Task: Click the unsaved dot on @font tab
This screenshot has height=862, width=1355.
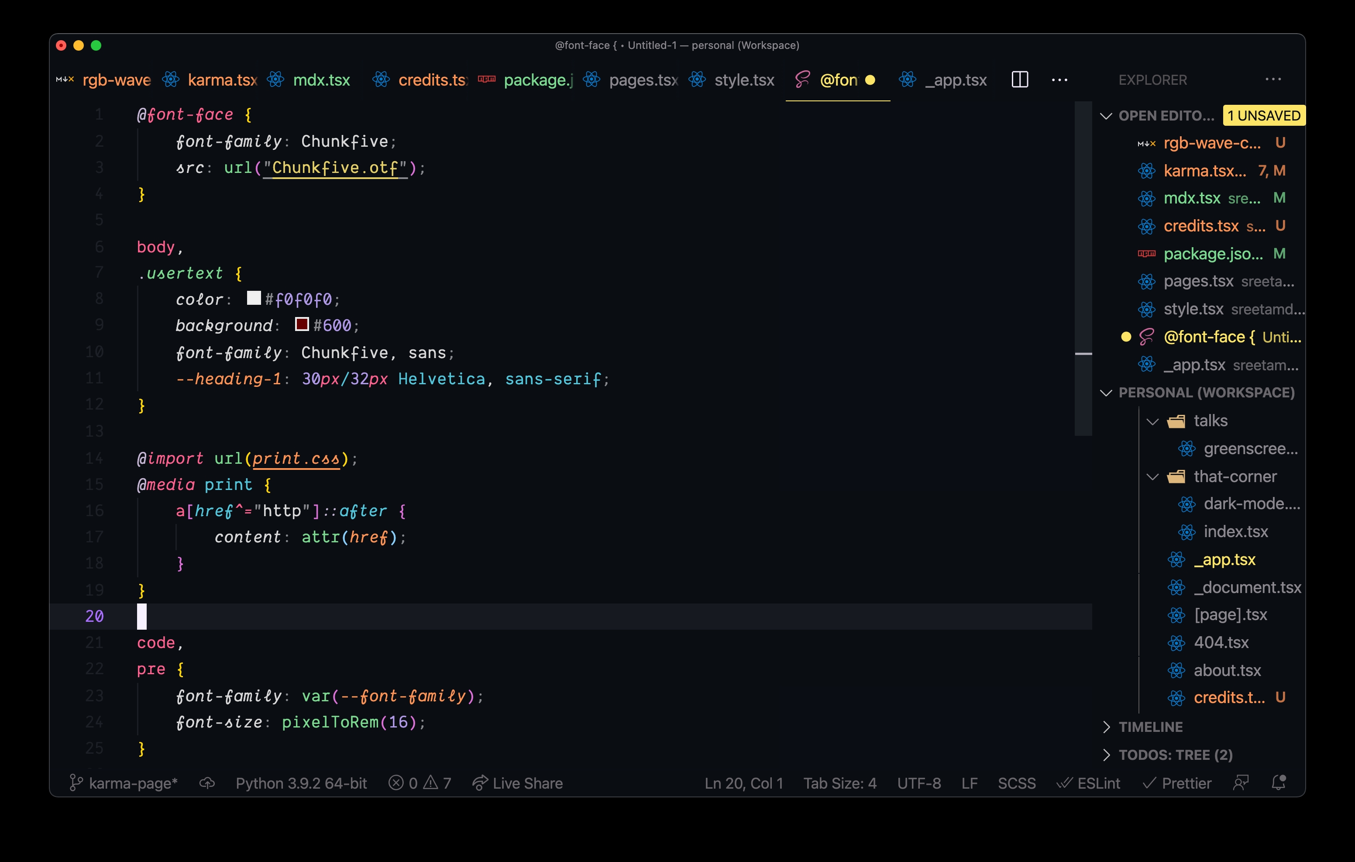Action: pos(870,80)
